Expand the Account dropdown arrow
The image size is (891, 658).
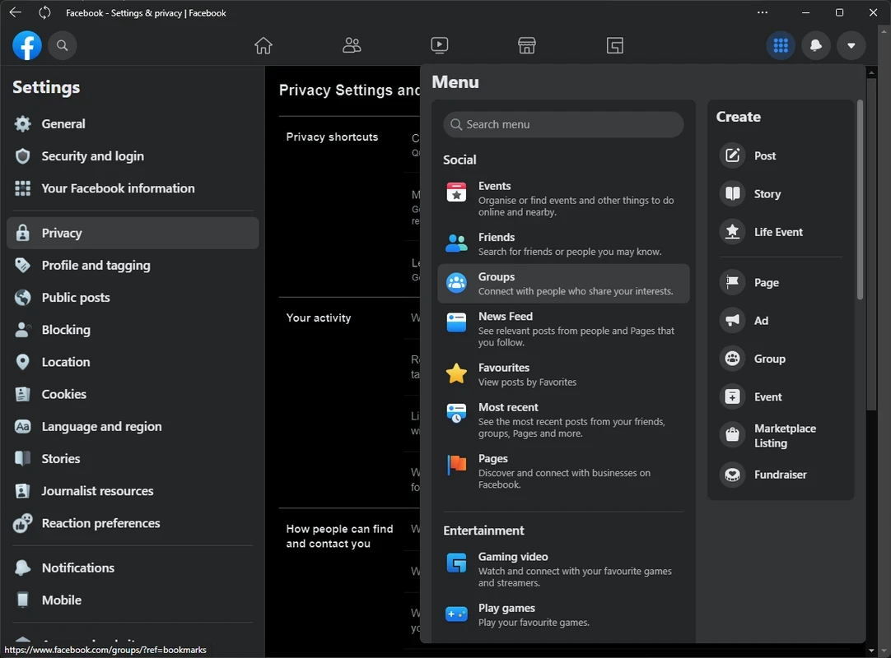pyautogui.click(x=851, y=45)
